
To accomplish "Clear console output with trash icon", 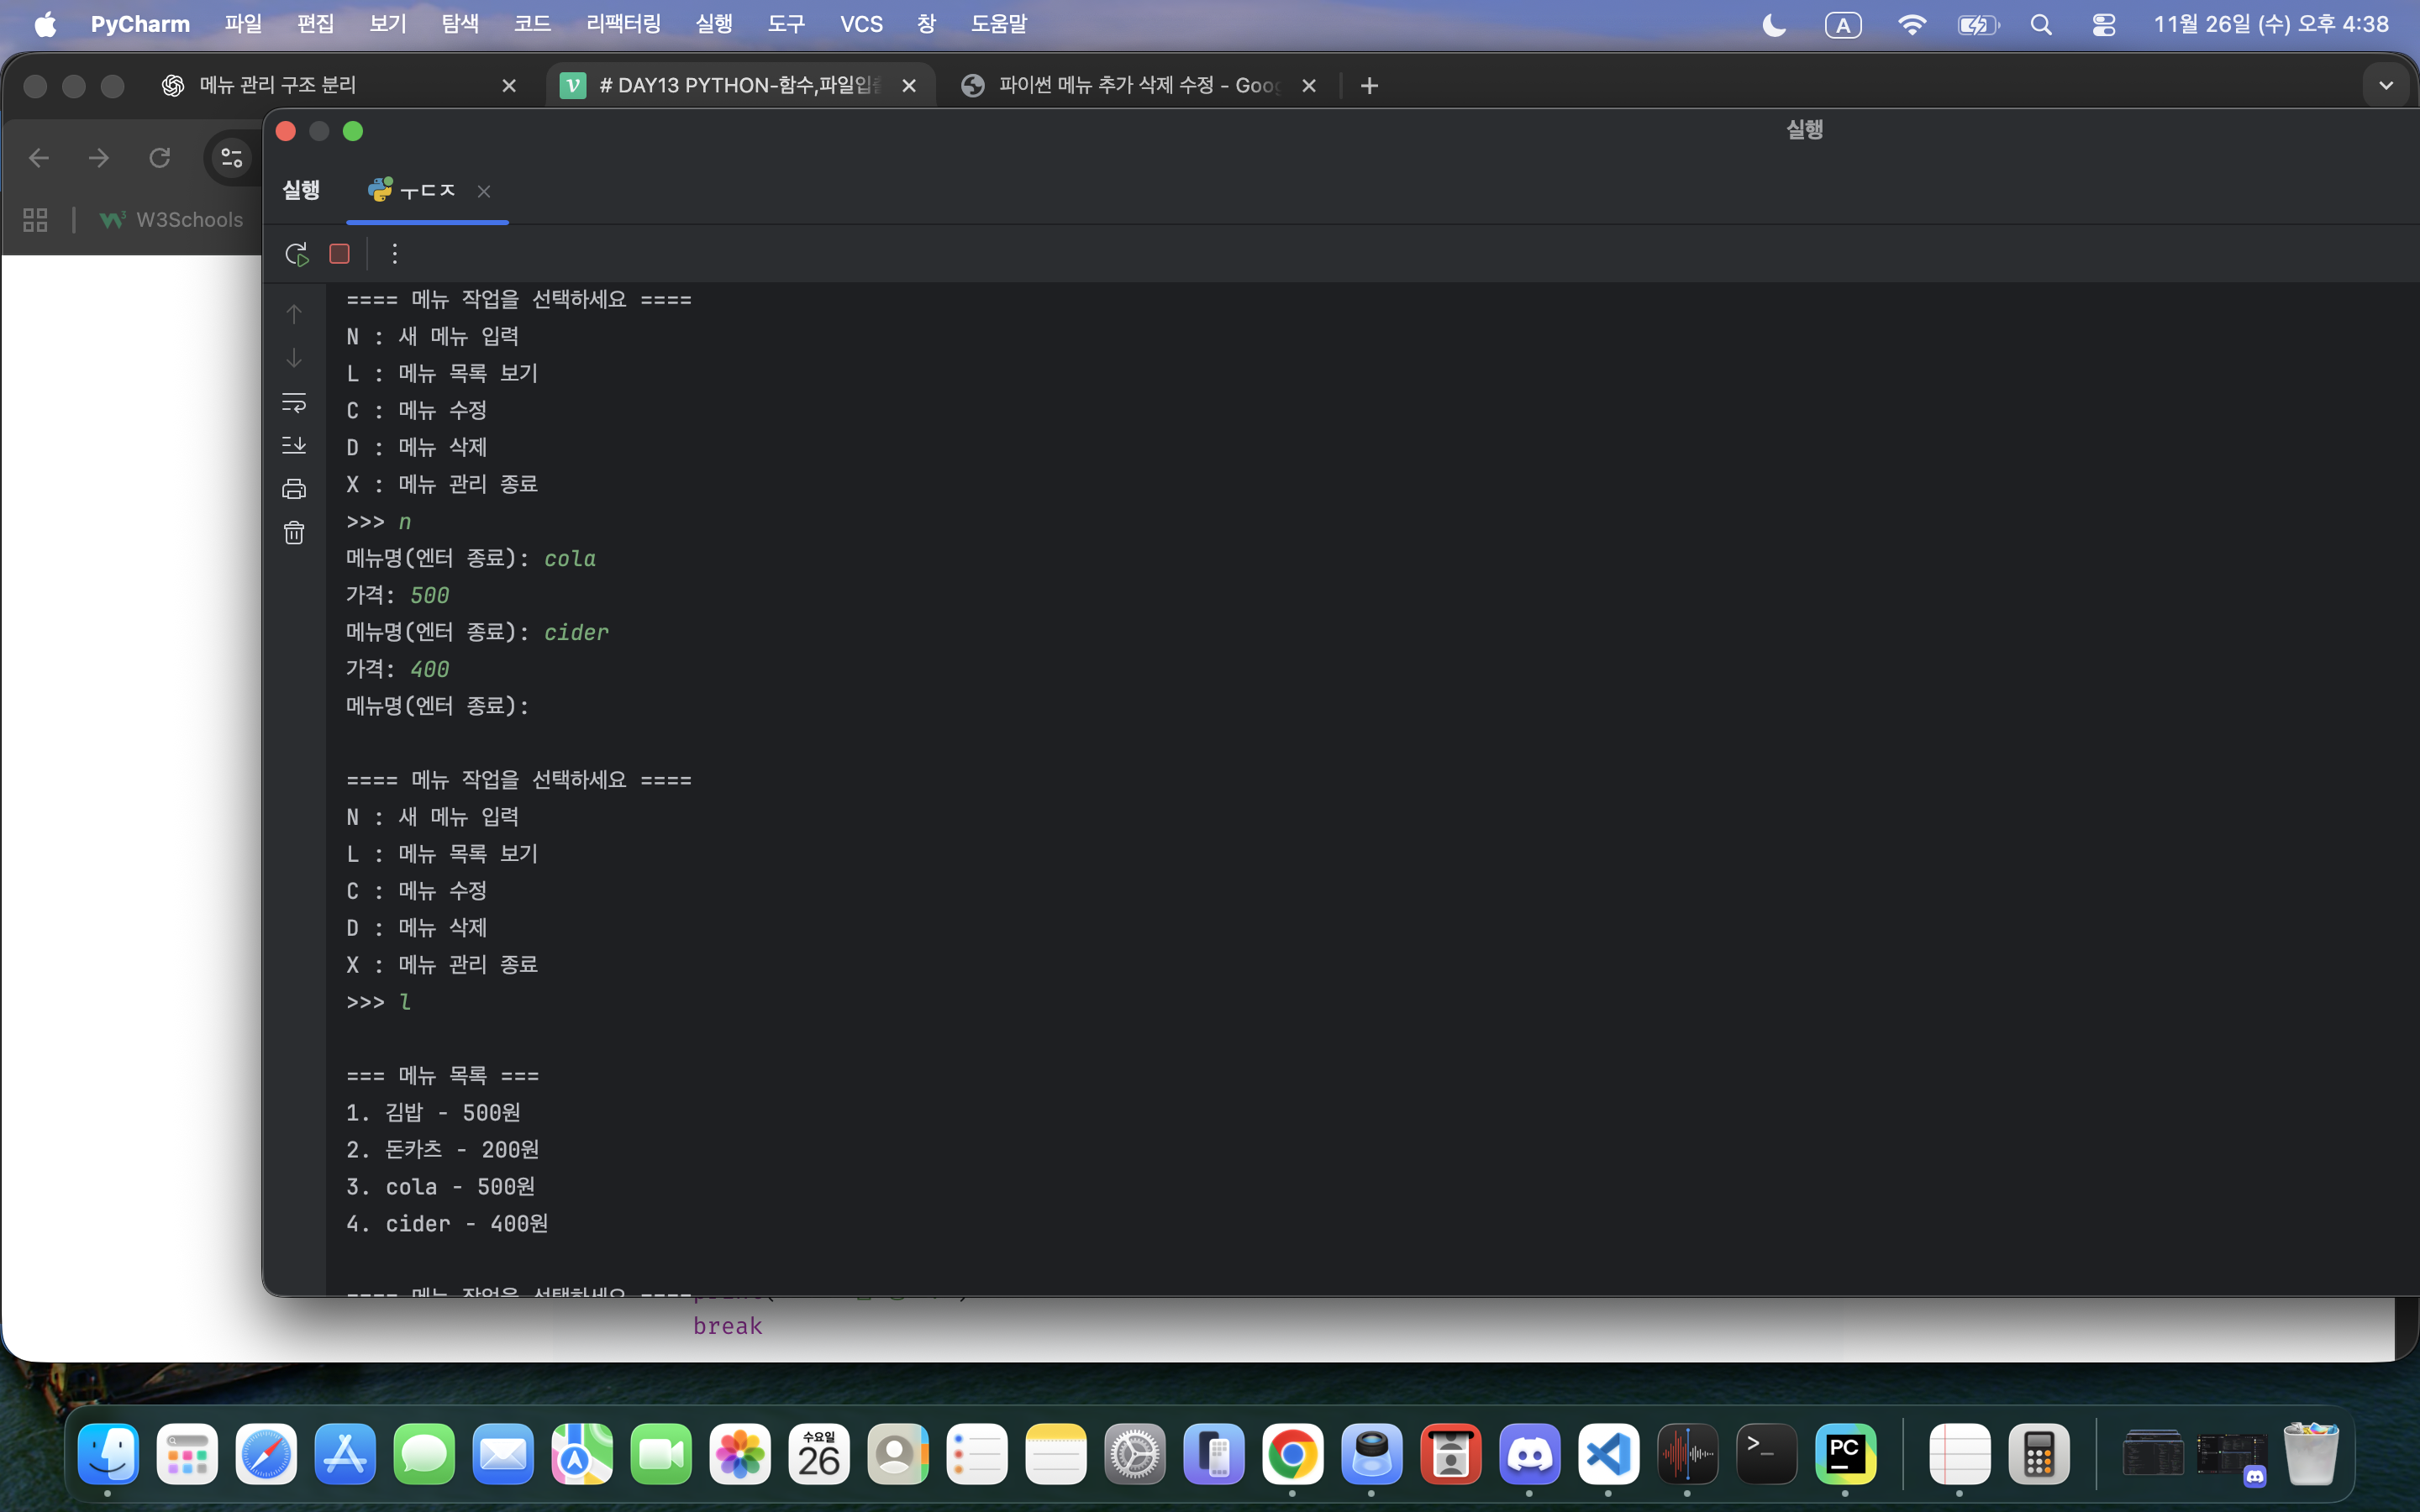I will click(x=294, y=533).
